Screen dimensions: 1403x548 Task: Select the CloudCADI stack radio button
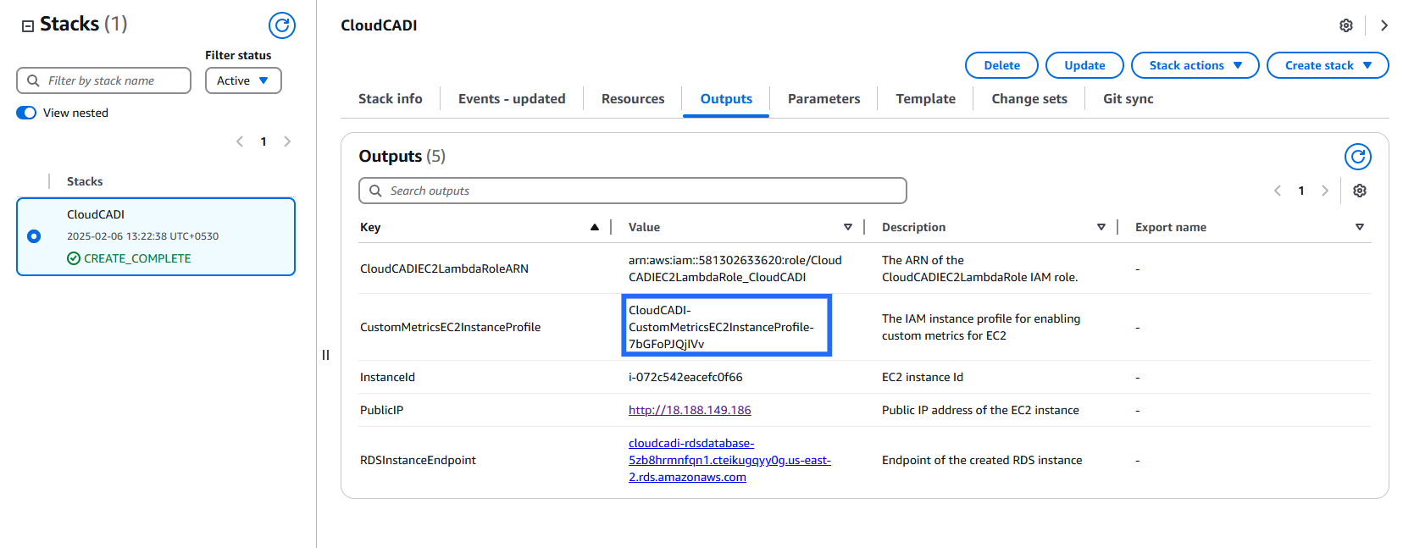(34, 236)
